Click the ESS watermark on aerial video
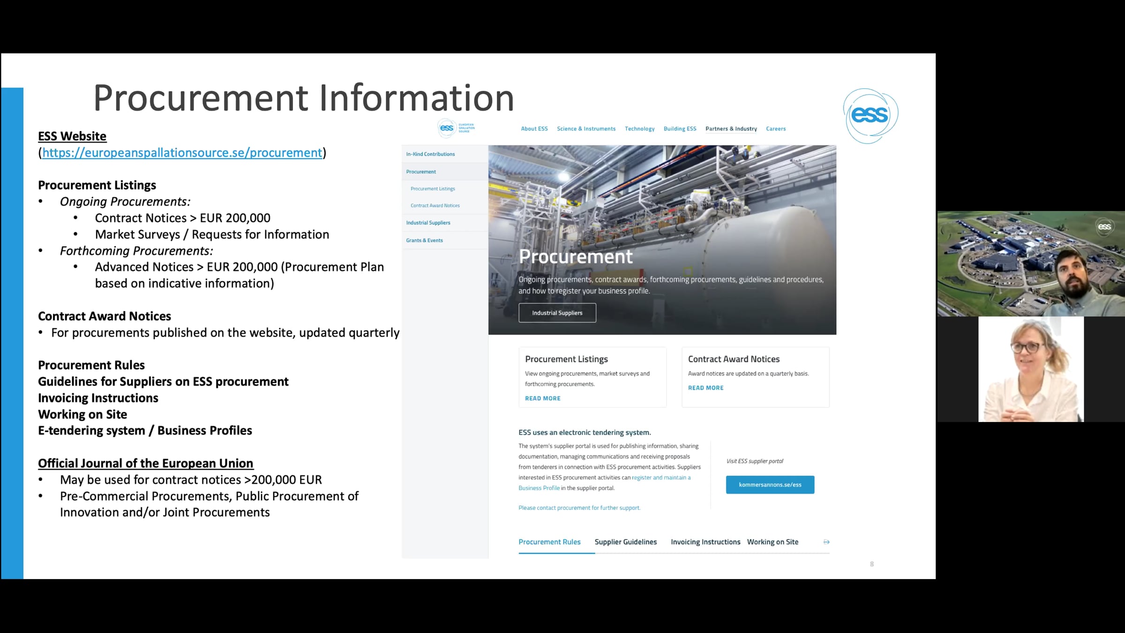This screenshot has height=633, width=1125. point(1104,227)
